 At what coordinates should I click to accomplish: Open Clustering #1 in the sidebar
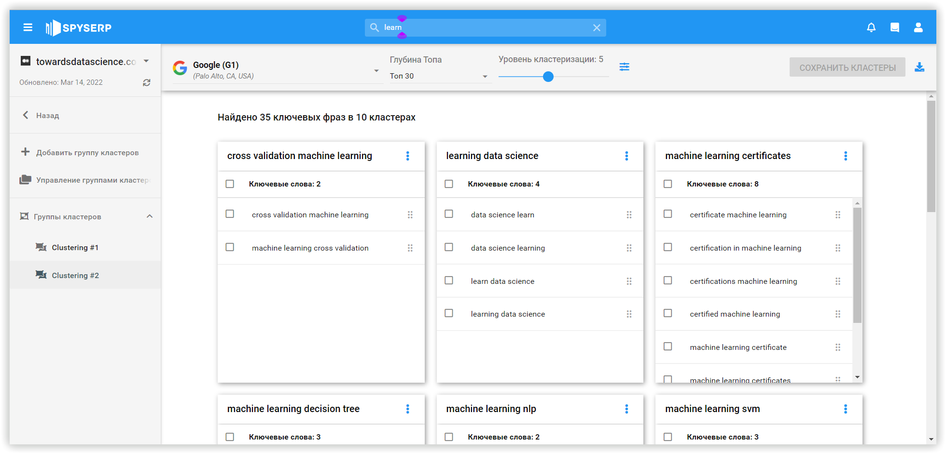75,248
